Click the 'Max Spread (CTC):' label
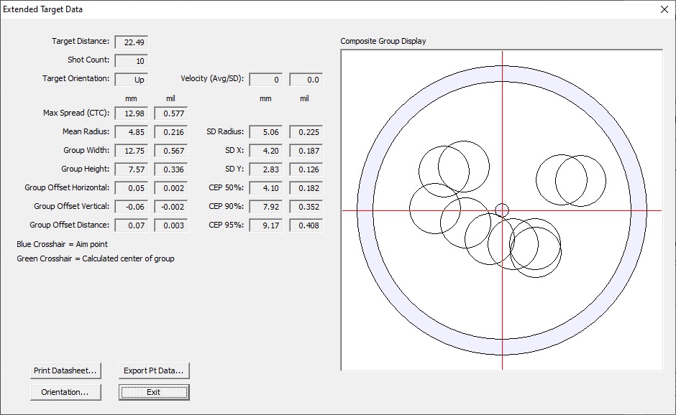This screenshot has height=415, width=676. (x=76, y=113)
